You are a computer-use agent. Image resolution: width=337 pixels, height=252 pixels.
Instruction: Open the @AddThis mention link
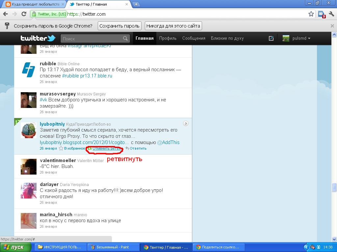coord(168,142)
